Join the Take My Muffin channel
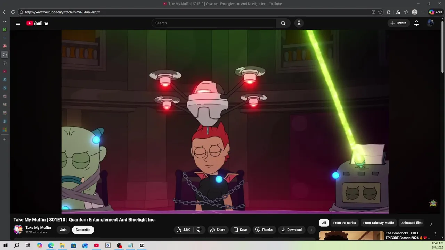Screen dimensions: 445x250 tap(63, 230)
